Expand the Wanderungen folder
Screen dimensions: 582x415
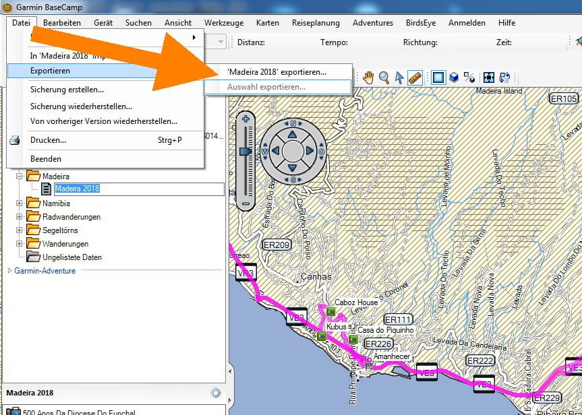click(x=20, y=244)
